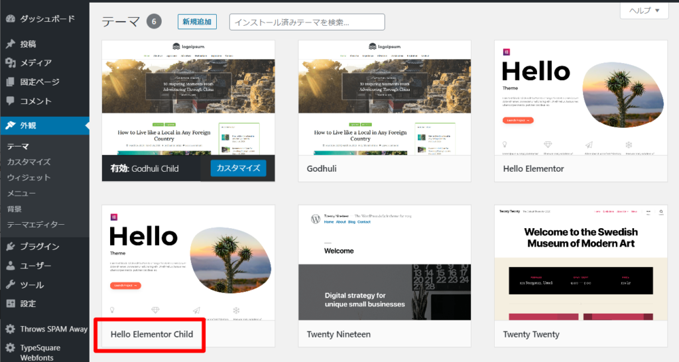679x362 pixels.
Task: Click the paintbrush icon beside 外観
Action: pos(11,125)
